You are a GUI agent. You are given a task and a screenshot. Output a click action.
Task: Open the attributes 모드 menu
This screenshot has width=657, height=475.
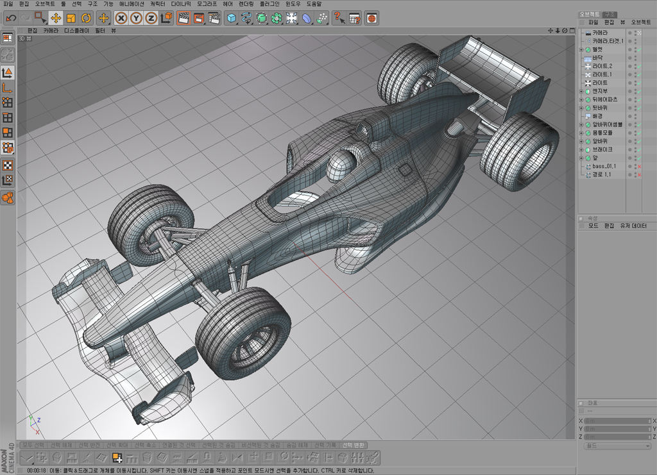coord(593,226)
